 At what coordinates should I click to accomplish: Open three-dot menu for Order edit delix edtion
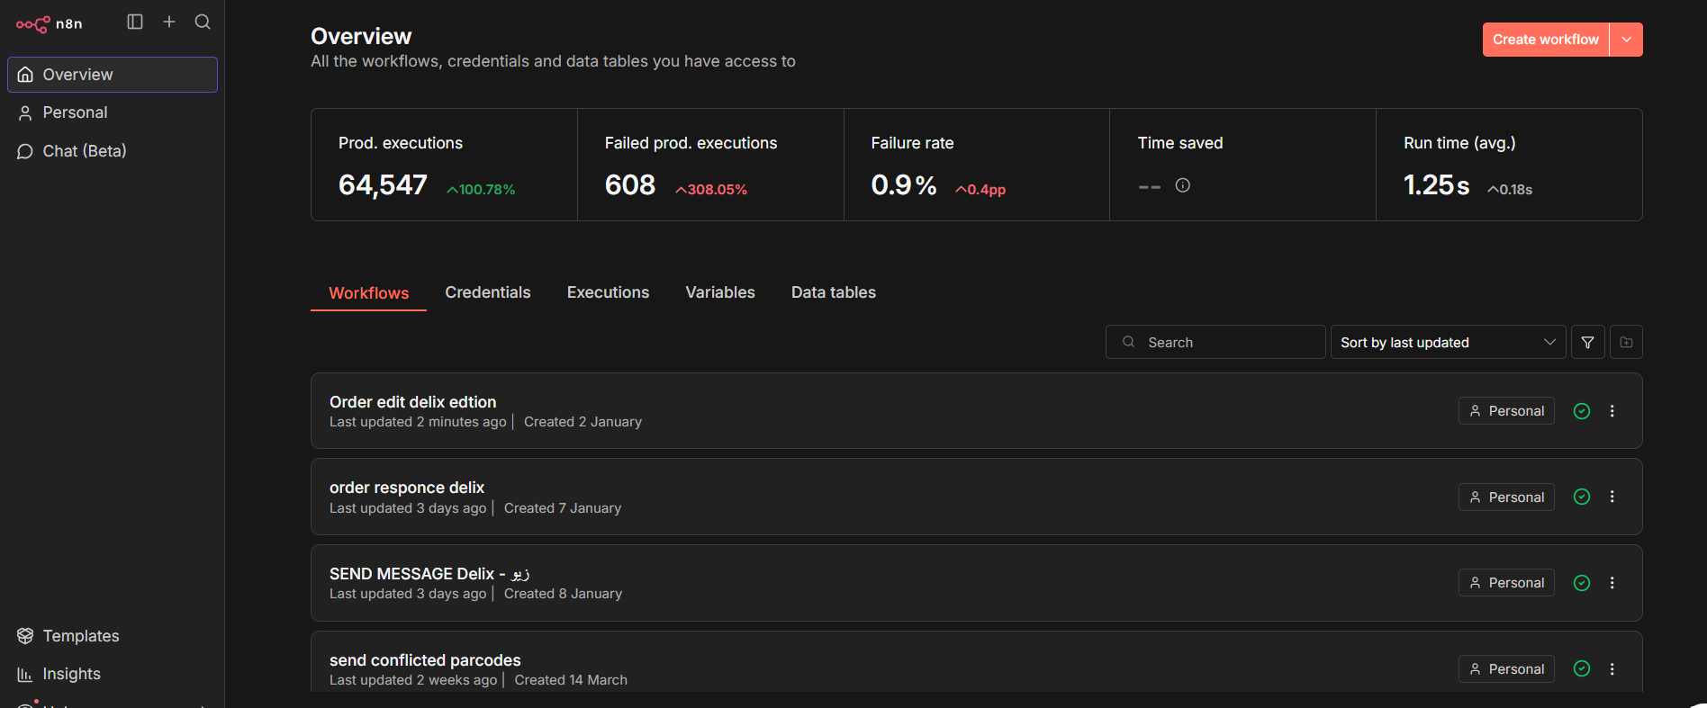pos(1612,411)
